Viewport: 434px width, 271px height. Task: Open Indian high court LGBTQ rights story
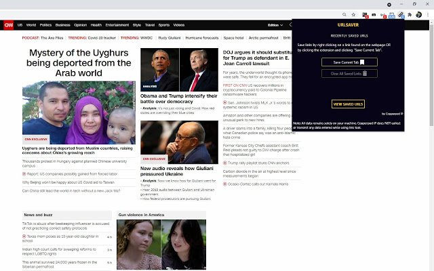tap(59, 251)
